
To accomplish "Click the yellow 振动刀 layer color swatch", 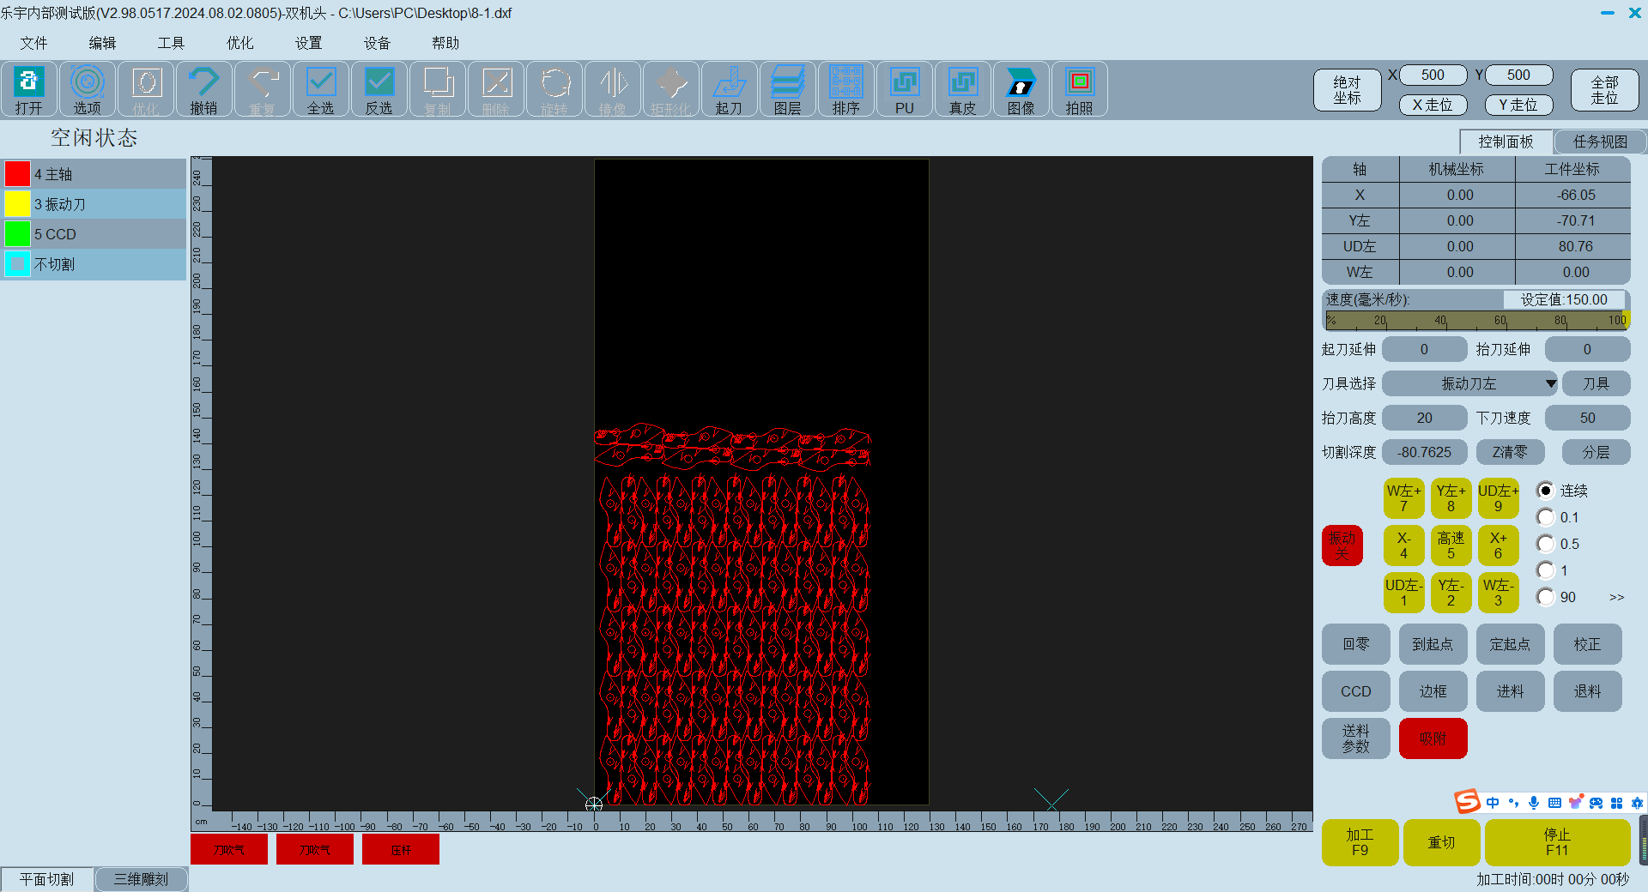I will pos(17,204).
